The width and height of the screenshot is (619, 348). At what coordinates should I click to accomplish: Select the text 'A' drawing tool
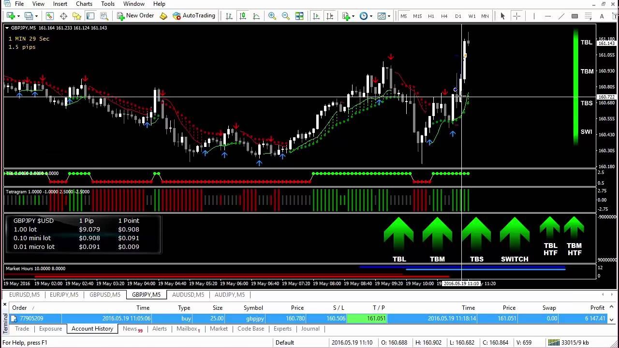tap(602, 16)
